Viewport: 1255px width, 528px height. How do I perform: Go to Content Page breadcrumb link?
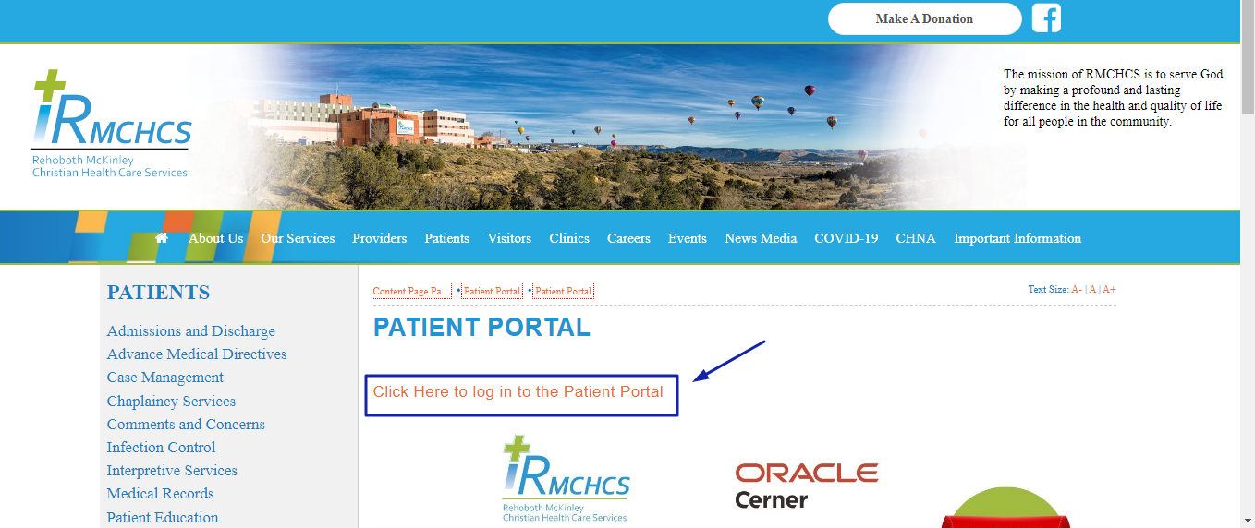click(x=411, y=291)
